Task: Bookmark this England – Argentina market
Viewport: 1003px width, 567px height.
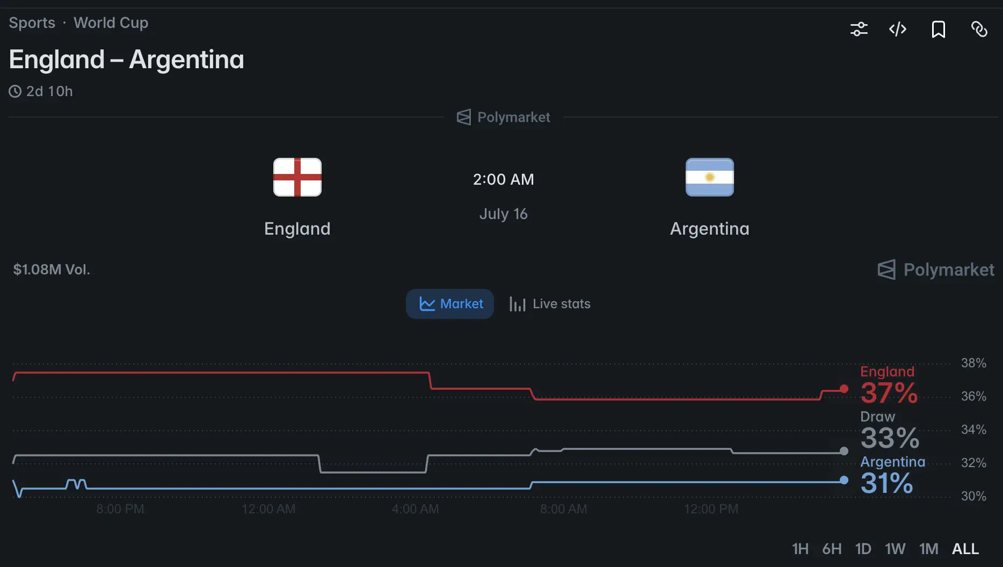Action: click(x=939, y=29)
